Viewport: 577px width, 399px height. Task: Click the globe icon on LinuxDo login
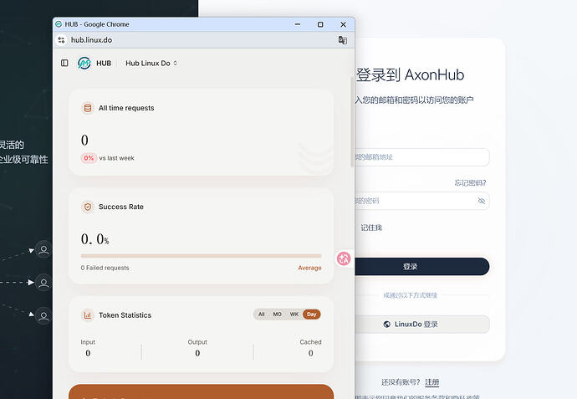(386, 325)
